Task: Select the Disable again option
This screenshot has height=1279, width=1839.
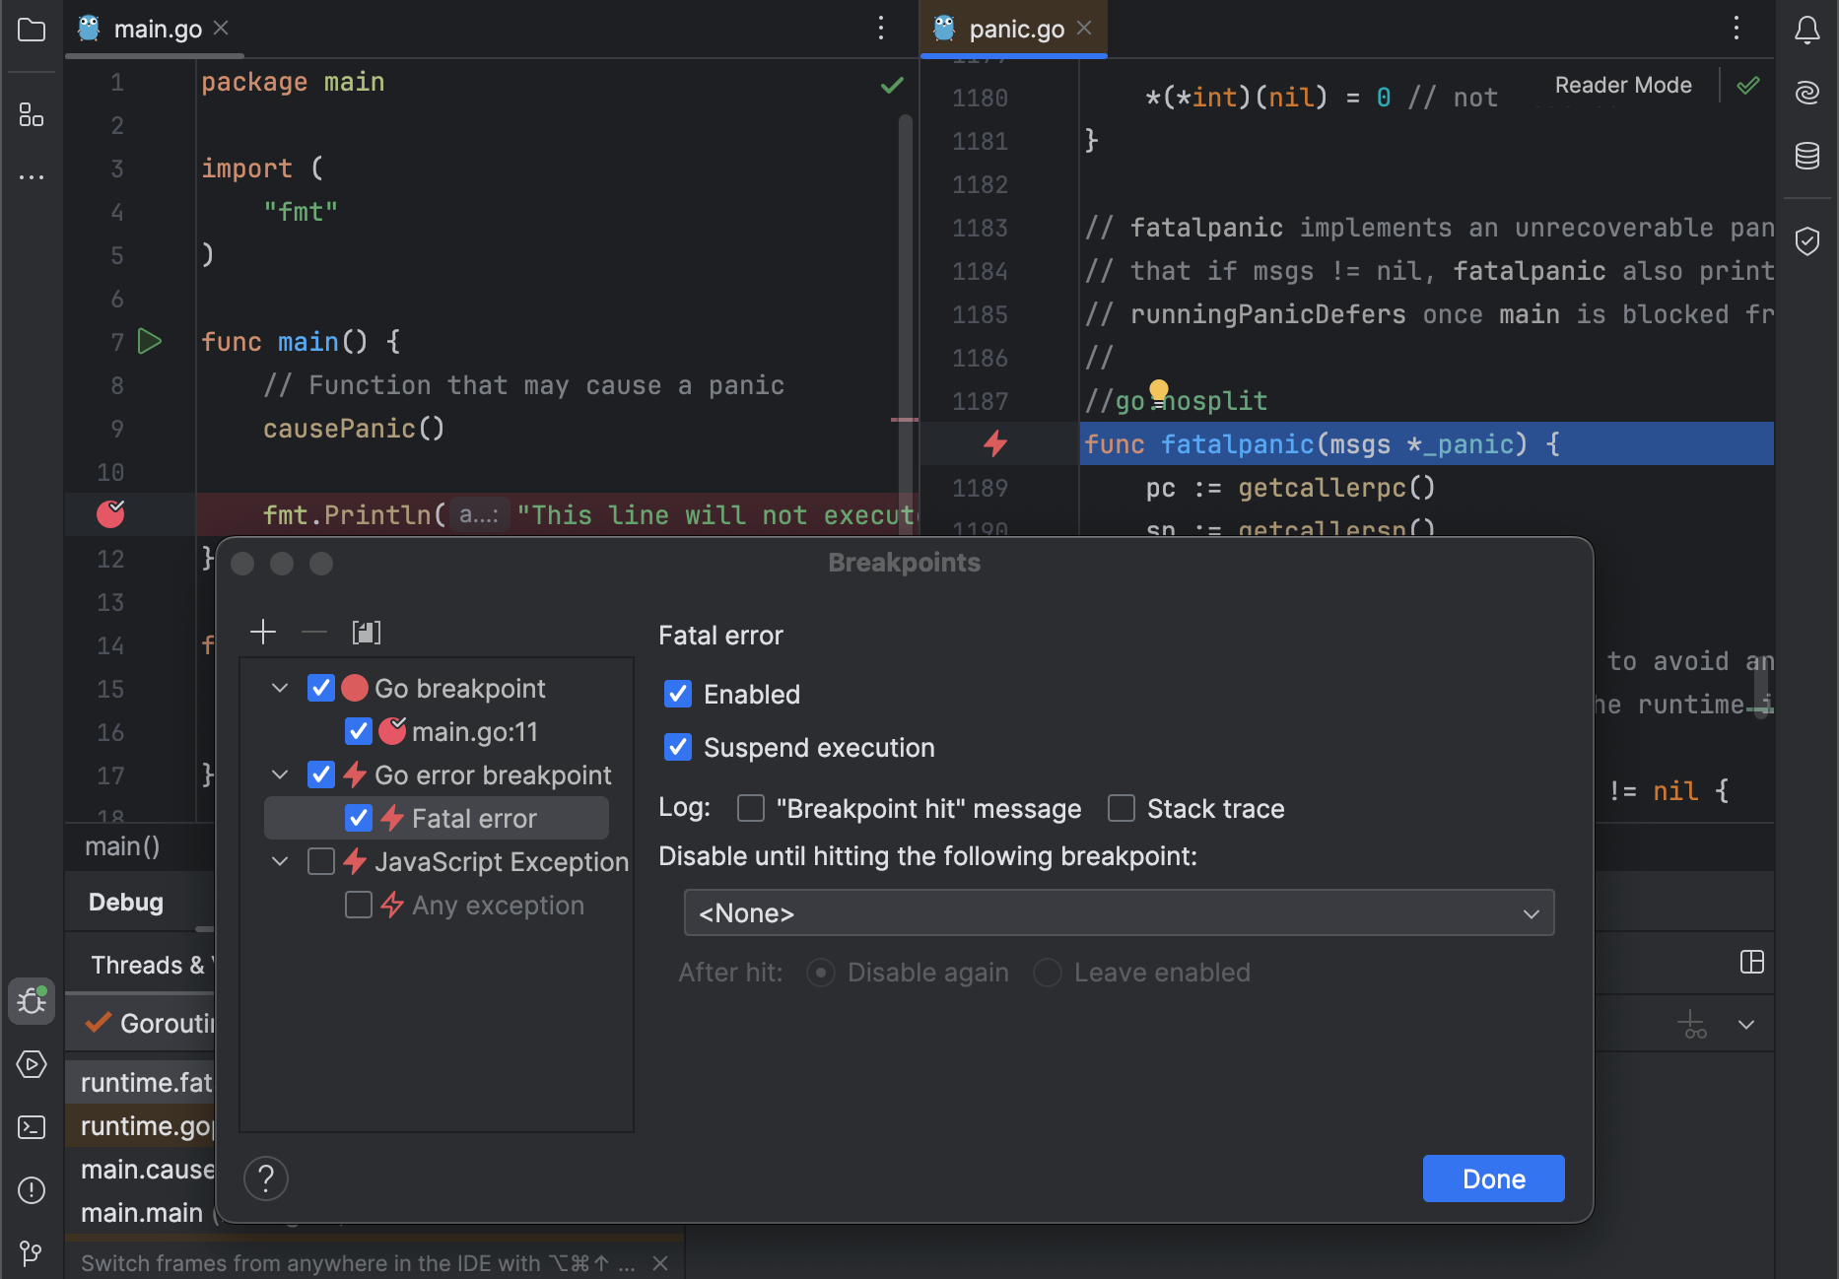Action: pyautogui.click(x=821, y=972)
